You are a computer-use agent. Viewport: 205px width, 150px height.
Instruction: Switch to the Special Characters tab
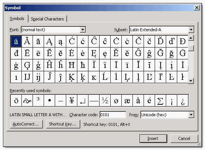tap(47, 19)
